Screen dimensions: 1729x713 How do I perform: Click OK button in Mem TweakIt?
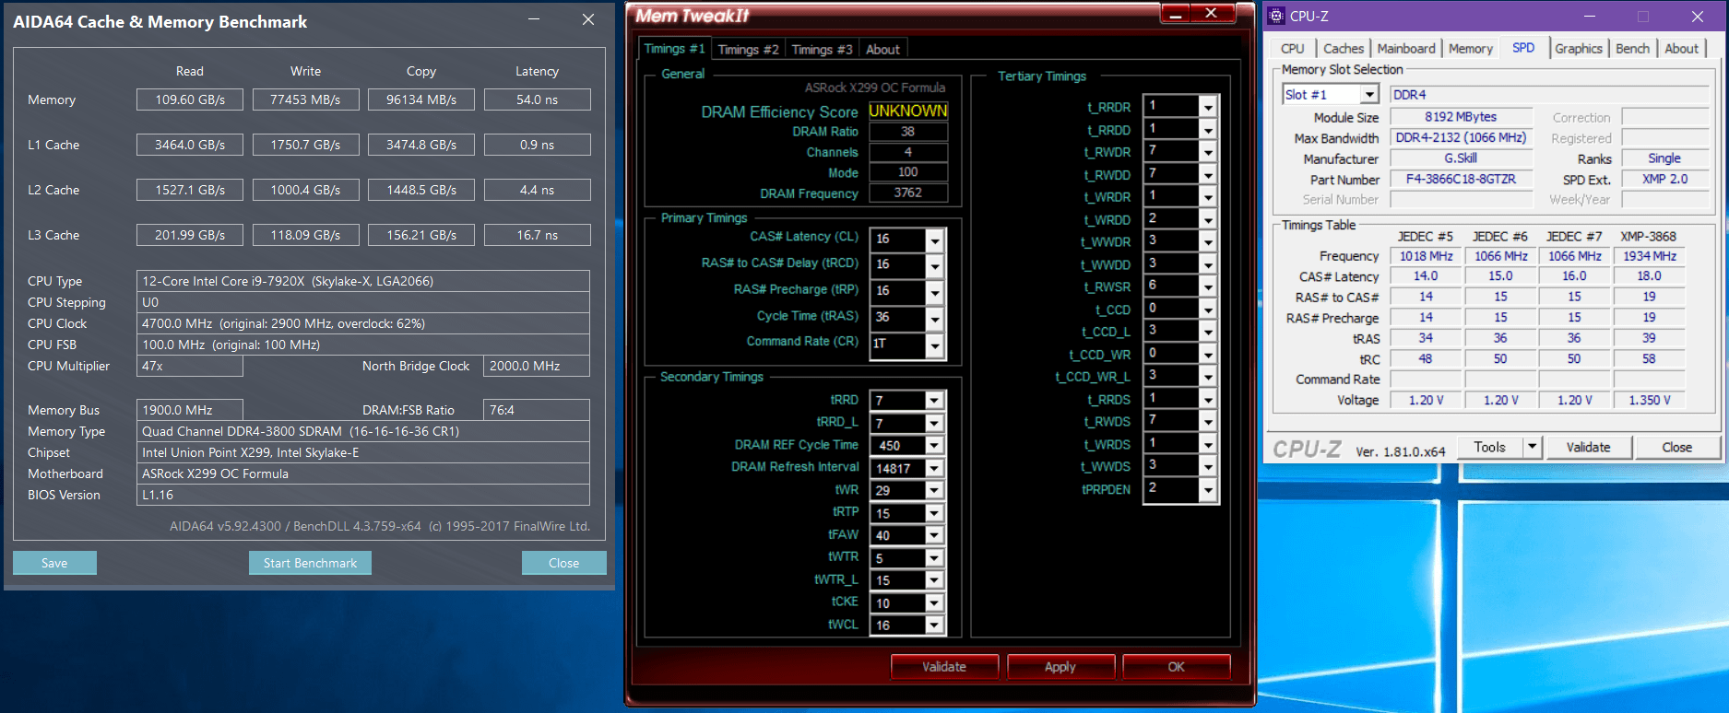(x=1177, y=667)
